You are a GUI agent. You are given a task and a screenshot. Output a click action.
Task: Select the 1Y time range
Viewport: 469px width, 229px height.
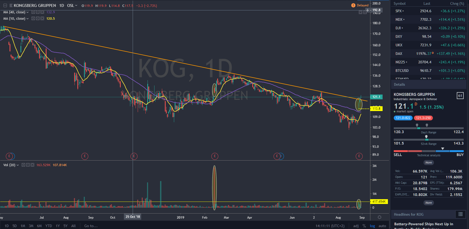(58, 226)
